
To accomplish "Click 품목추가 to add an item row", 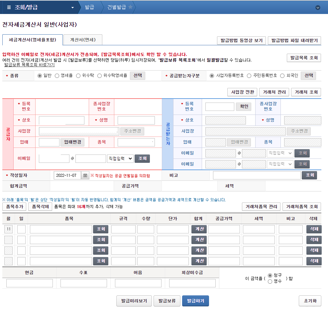I will 14,206.
